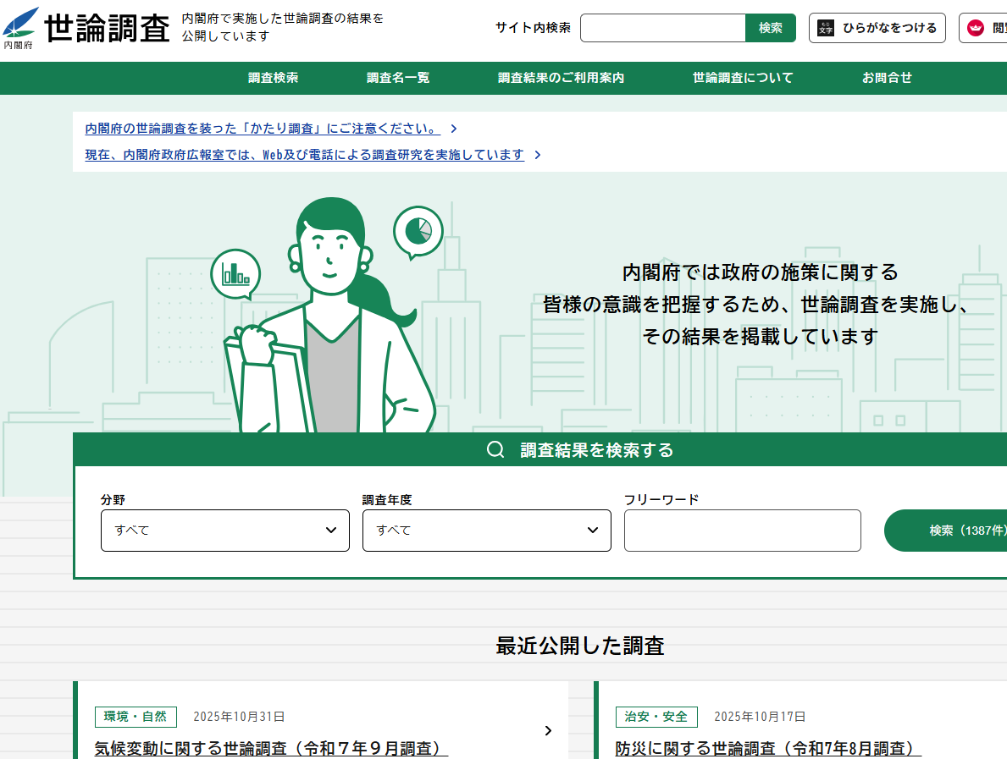Click the arrow beside the Web及び電話 notice
The image size is (1007, 759).
(x=538, y=155)
